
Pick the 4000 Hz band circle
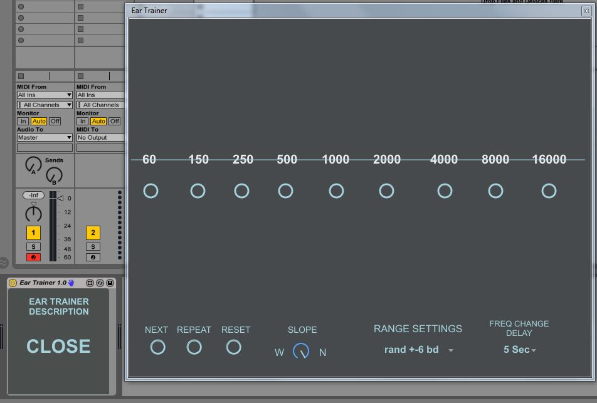tap(445, 191)
